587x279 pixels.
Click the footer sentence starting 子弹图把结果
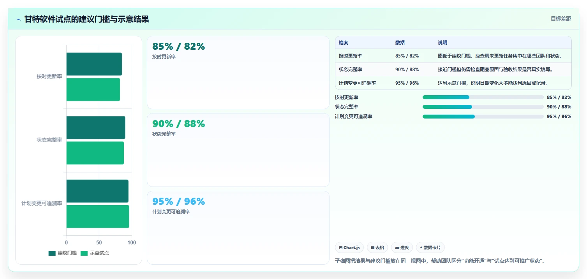tap(440, 261)
